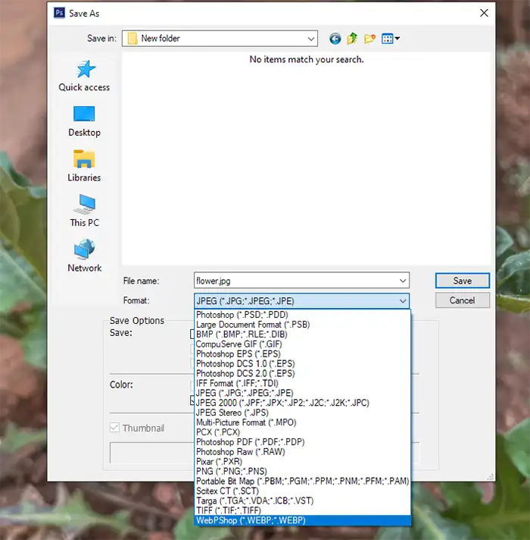Go back to the last folder visited
Screen dimensions: 530x540
(x=335, y=39)
